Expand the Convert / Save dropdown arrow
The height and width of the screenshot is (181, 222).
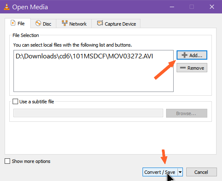(x=180, y=172)
